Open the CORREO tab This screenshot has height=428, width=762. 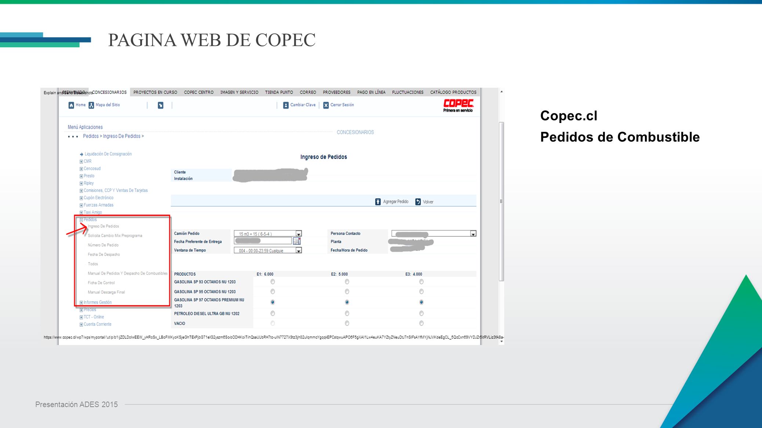(x=308, y=92)
